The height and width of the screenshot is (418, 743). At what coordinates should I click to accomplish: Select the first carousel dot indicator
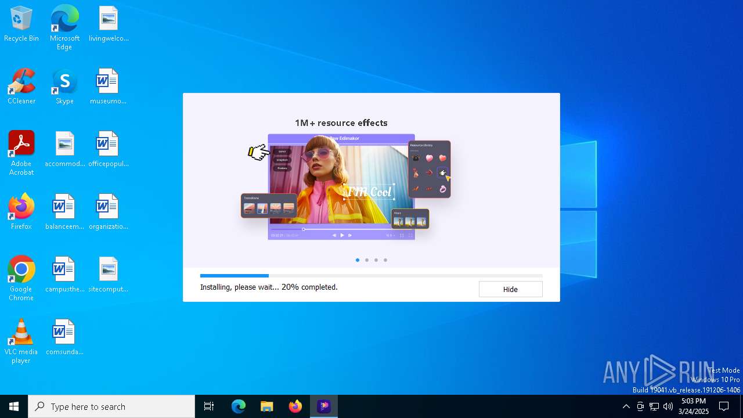358,260
